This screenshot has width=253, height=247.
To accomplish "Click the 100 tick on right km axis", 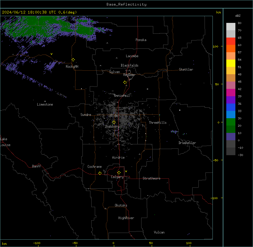I will 215,46.
